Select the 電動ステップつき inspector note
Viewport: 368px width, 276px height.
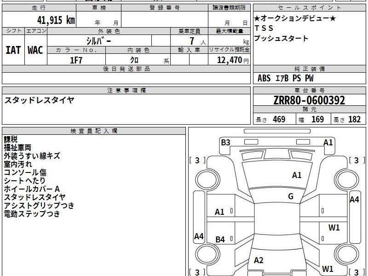[32, 213]
